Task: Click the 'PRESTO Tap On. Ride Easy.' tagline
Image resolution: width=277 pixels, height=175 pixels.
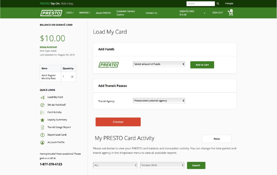Action: (x=57, y=3)
